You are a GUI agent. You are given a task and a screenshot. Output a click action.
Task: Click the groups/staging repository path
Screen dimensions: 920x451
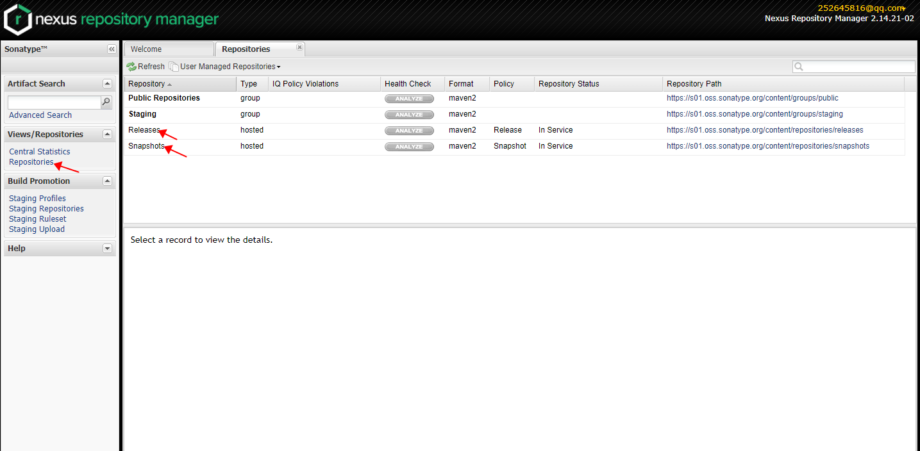coord(755,115)
